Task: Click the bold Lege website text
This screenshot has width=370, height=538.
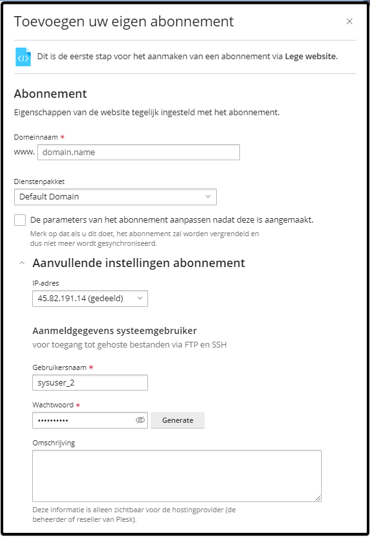Action: tap(311, 56)
